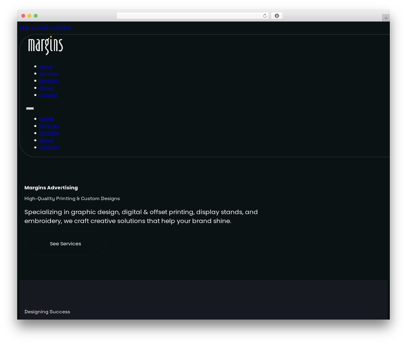This screenshot has width=407, height=344.
Task: Minimize the window with the yellow button
Action: coord(30,16)
